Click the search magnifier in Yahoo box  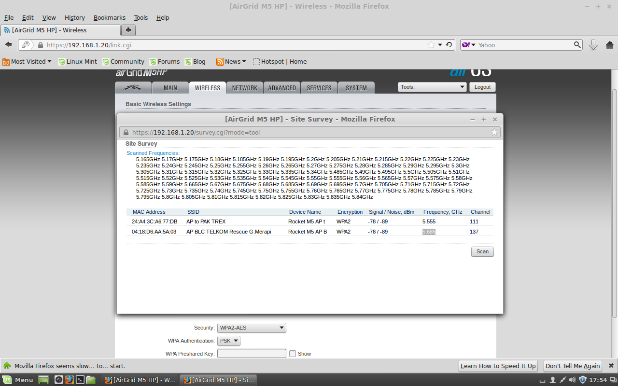pyautogui.click(x=577, y=45)
